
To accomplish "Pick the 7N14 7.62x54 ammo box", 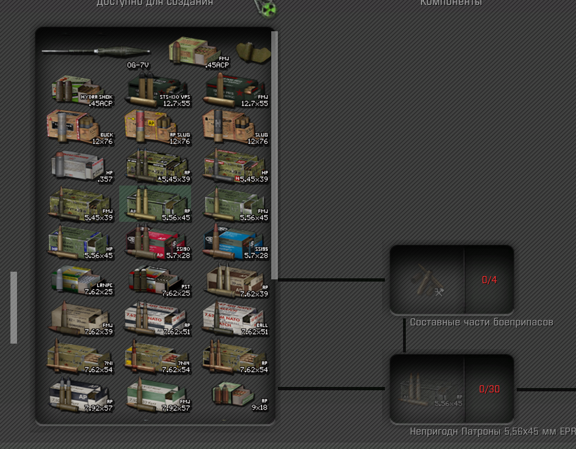I will pyautogui.click(x=158, y=357).
